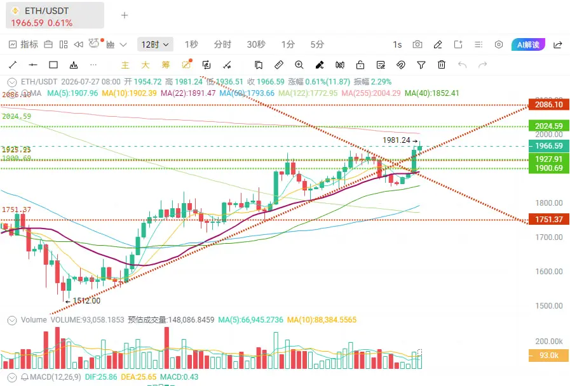
Task: Click the camera screenshot icon
Action: coord(417,44)
